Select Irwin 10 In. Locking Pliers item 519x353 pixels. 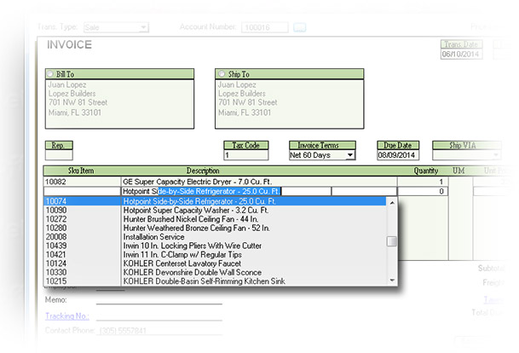pyautogui.click(x=215, y=246)
